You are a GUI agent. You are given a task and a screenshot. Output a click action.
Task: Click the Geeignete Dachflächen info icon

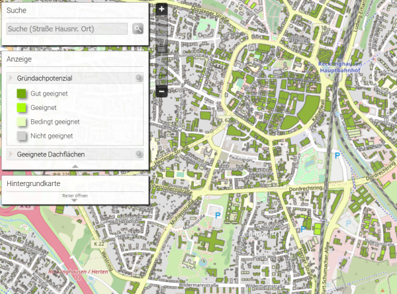click(139, 154)
